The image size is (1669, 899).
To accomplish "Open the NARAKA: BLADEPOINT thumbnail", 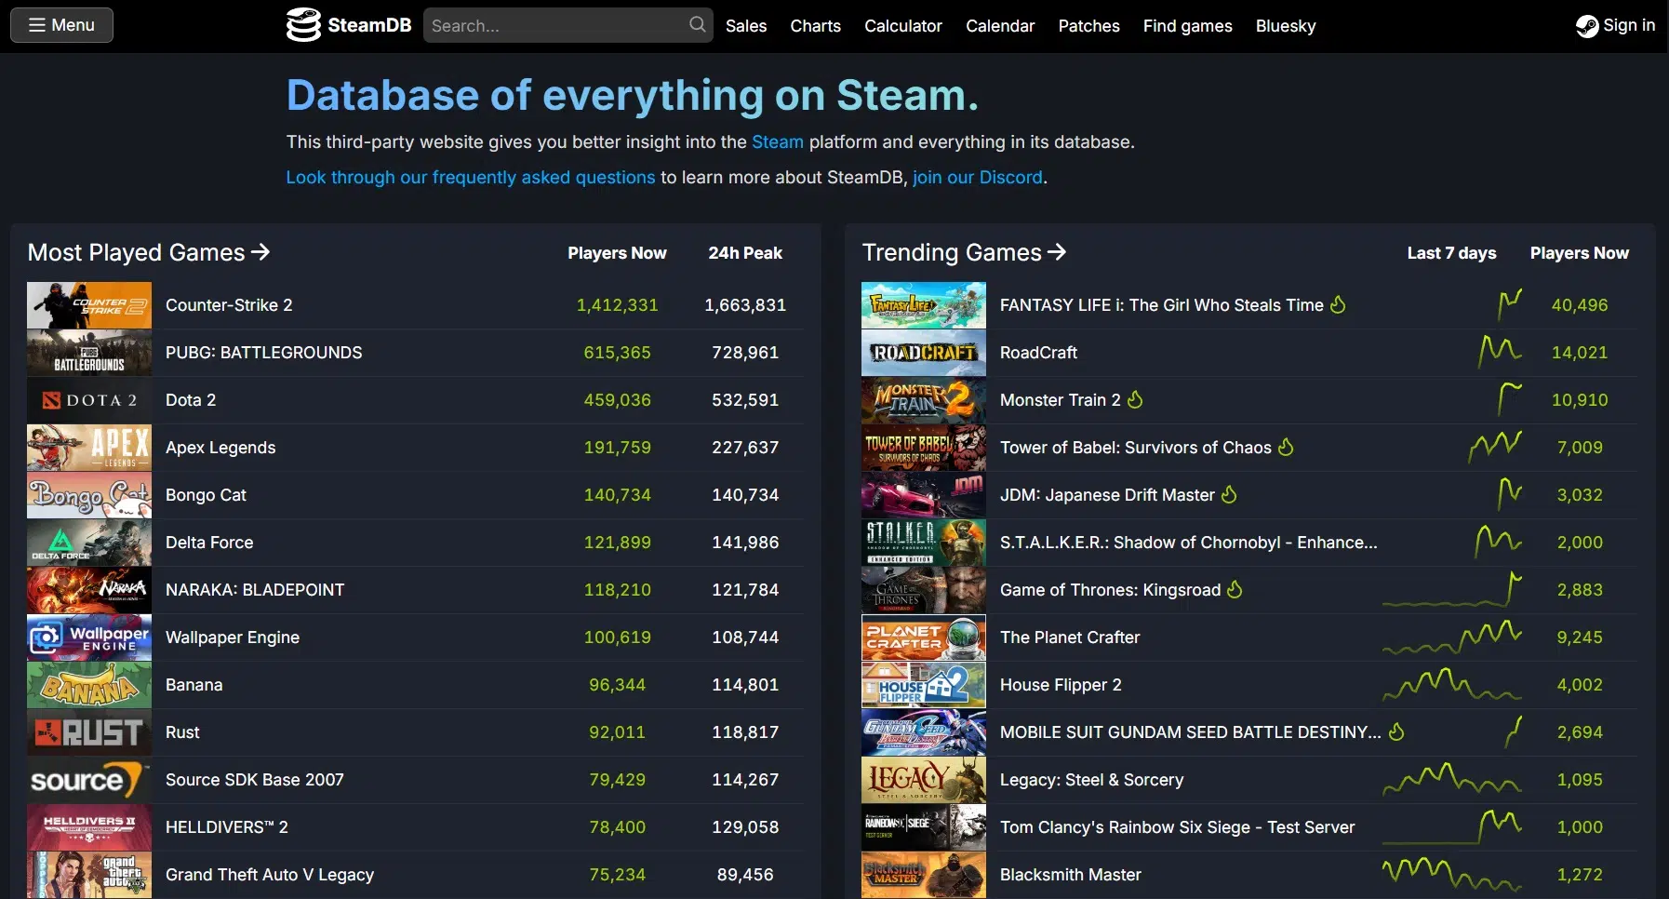I will pos(89,590).
